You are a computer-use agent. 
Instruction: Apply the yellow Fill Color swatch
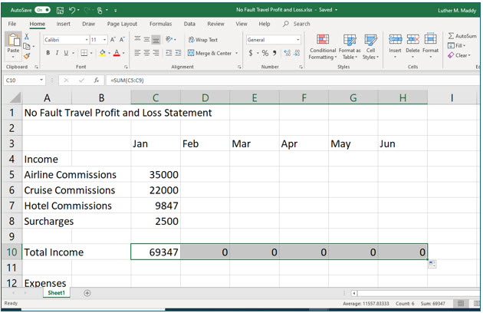point(102,53)
